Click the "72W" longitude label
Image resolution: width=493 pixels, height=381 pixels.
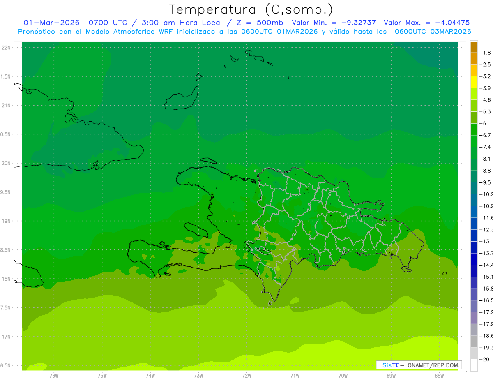point(246,376)
